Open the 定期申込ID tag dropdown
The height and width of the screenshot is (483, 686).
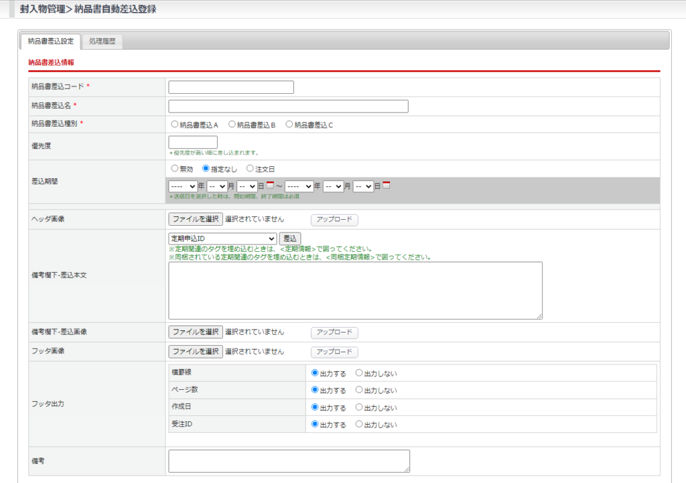click(x=222, y=238)
